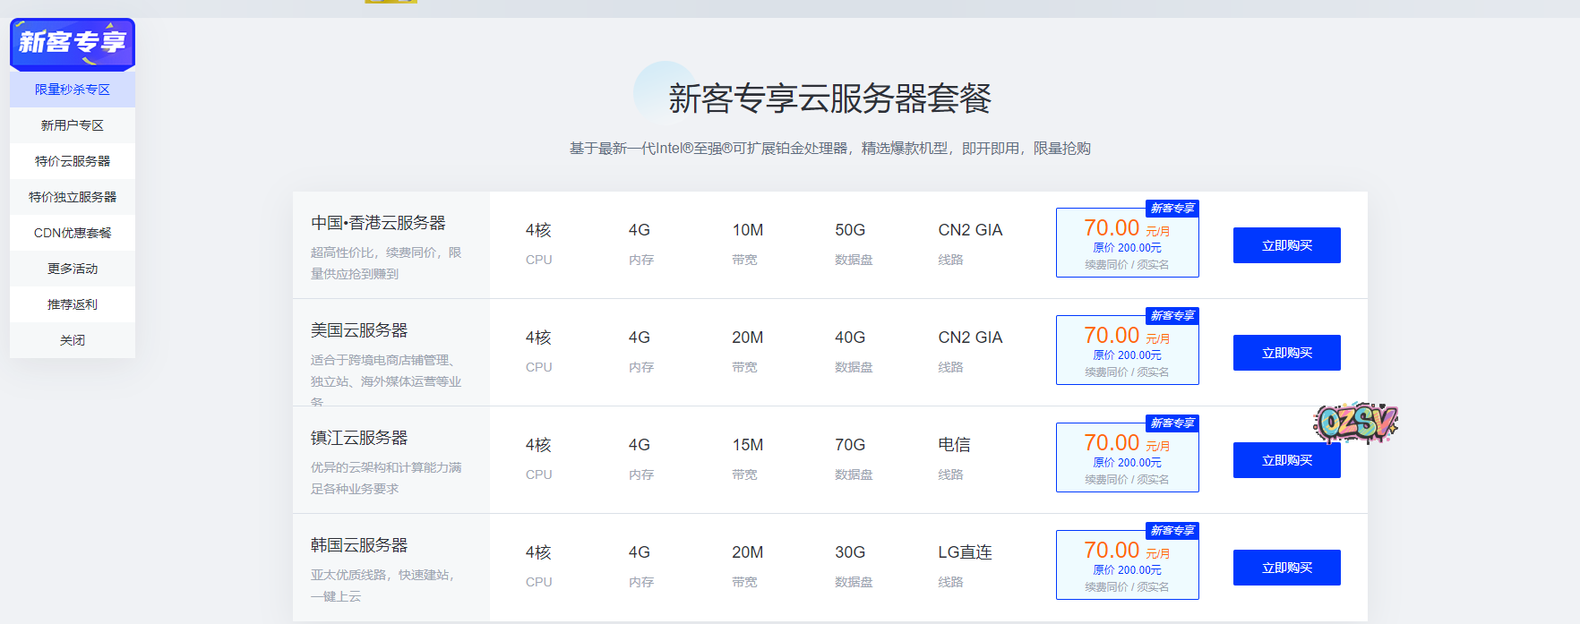Click 更多活动 in the sidebar
Image resolution: width=1580 pixels, height=624 pixels.
tap(73, 269)
